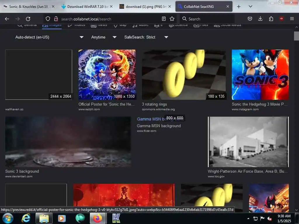Click the muted volume tray icon
The image size is (299, 224).
(270, 218)
